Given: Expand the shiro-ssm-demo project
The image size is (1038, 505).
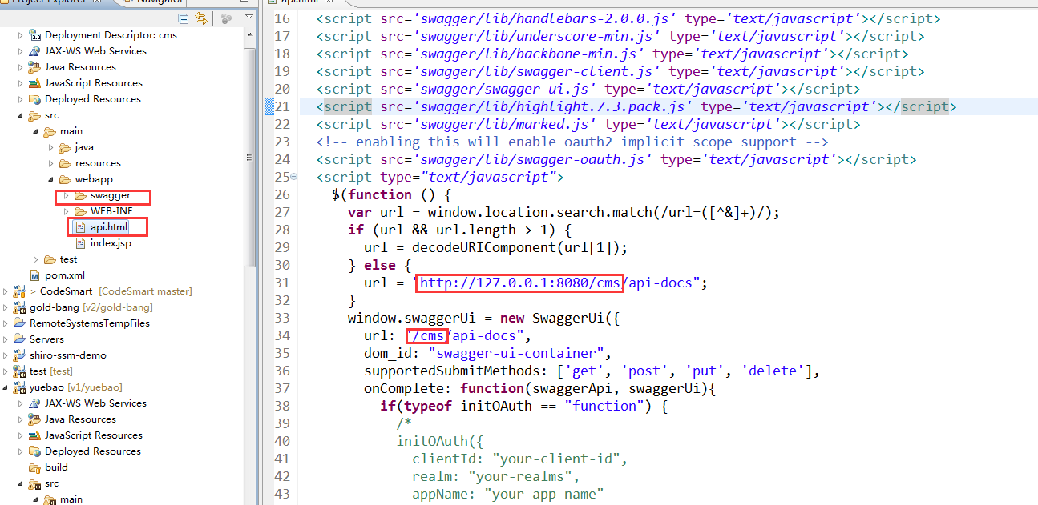Looking at the screenshot, I should (6, 355).
